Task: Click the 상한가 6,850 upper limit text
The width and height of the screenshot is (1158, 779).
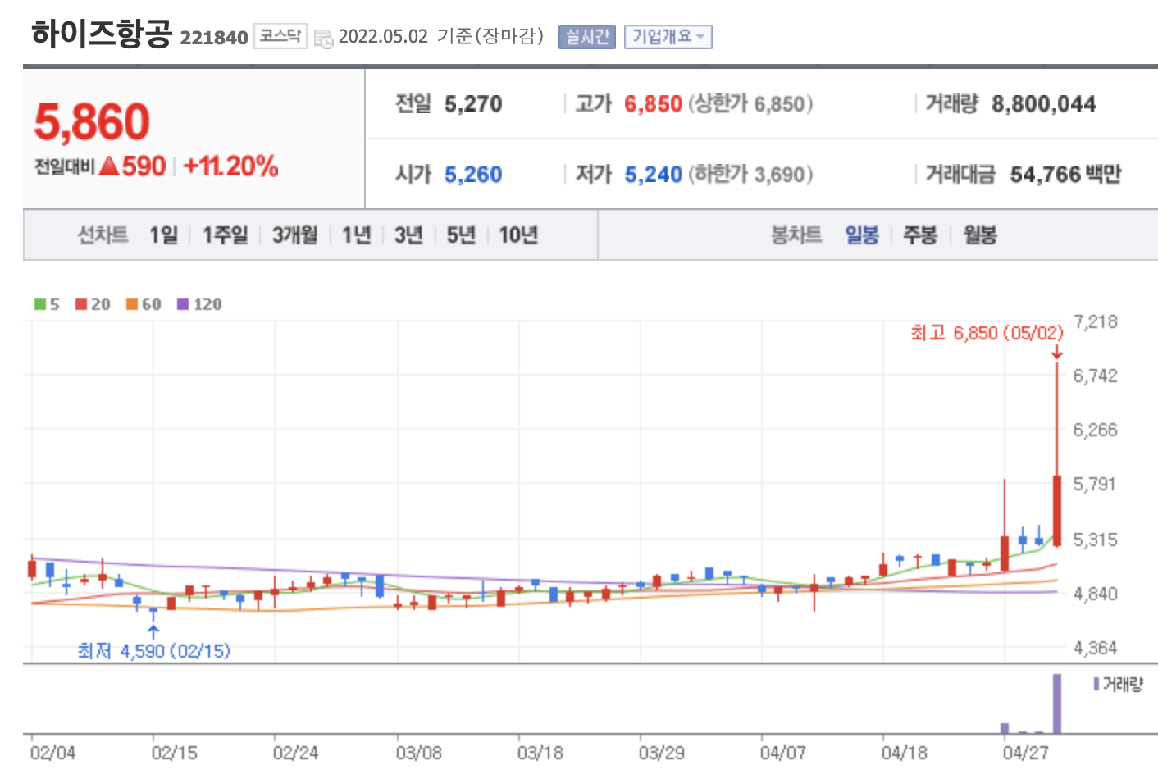Action: [x=750, y=104]
